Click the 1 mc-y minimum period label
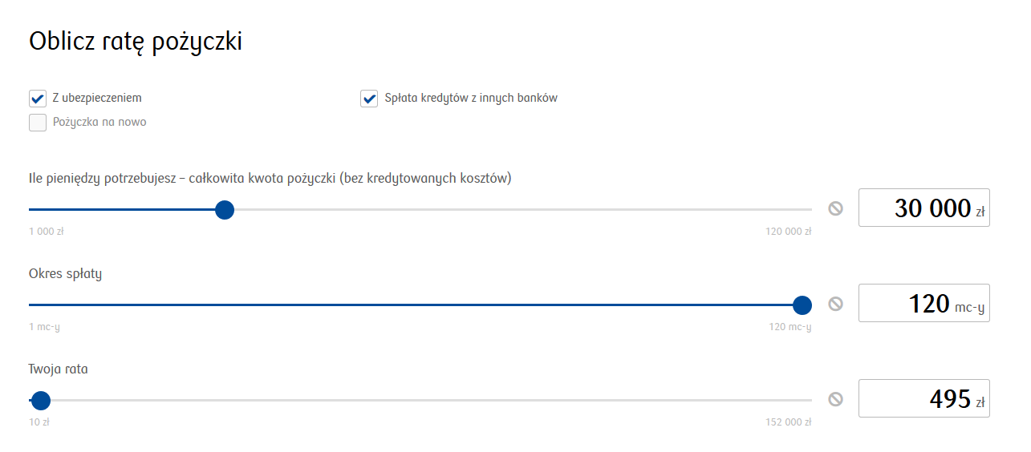 pos(44,327)
